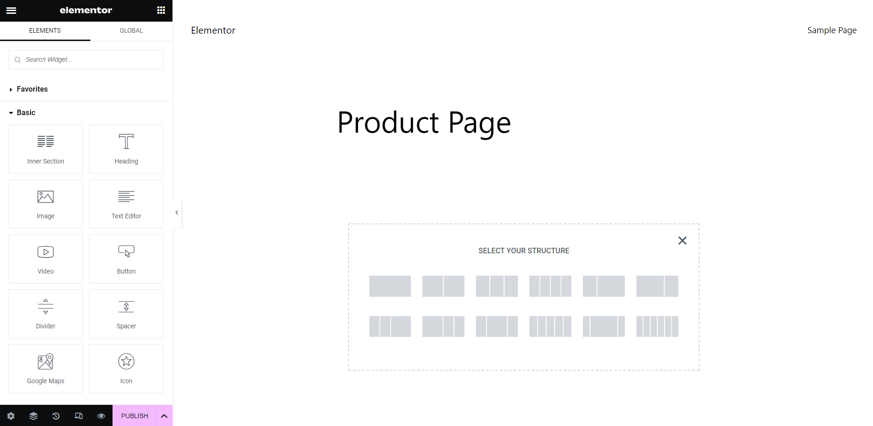Image resolution: width=873 pixels, height=426 pixels.
Task: Choose the wide-narrow-narrow three-column structure
Action: tap(443, 327)
